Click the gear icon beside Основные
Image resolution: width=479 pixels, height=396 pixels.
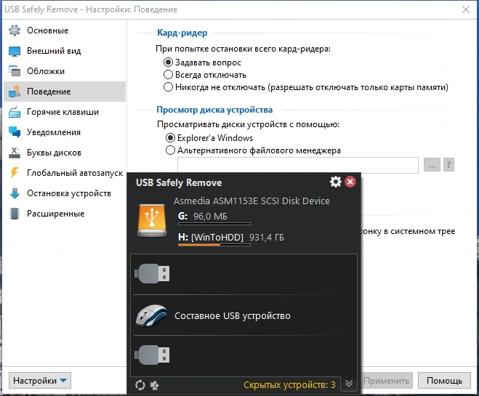tap(15, 31)
